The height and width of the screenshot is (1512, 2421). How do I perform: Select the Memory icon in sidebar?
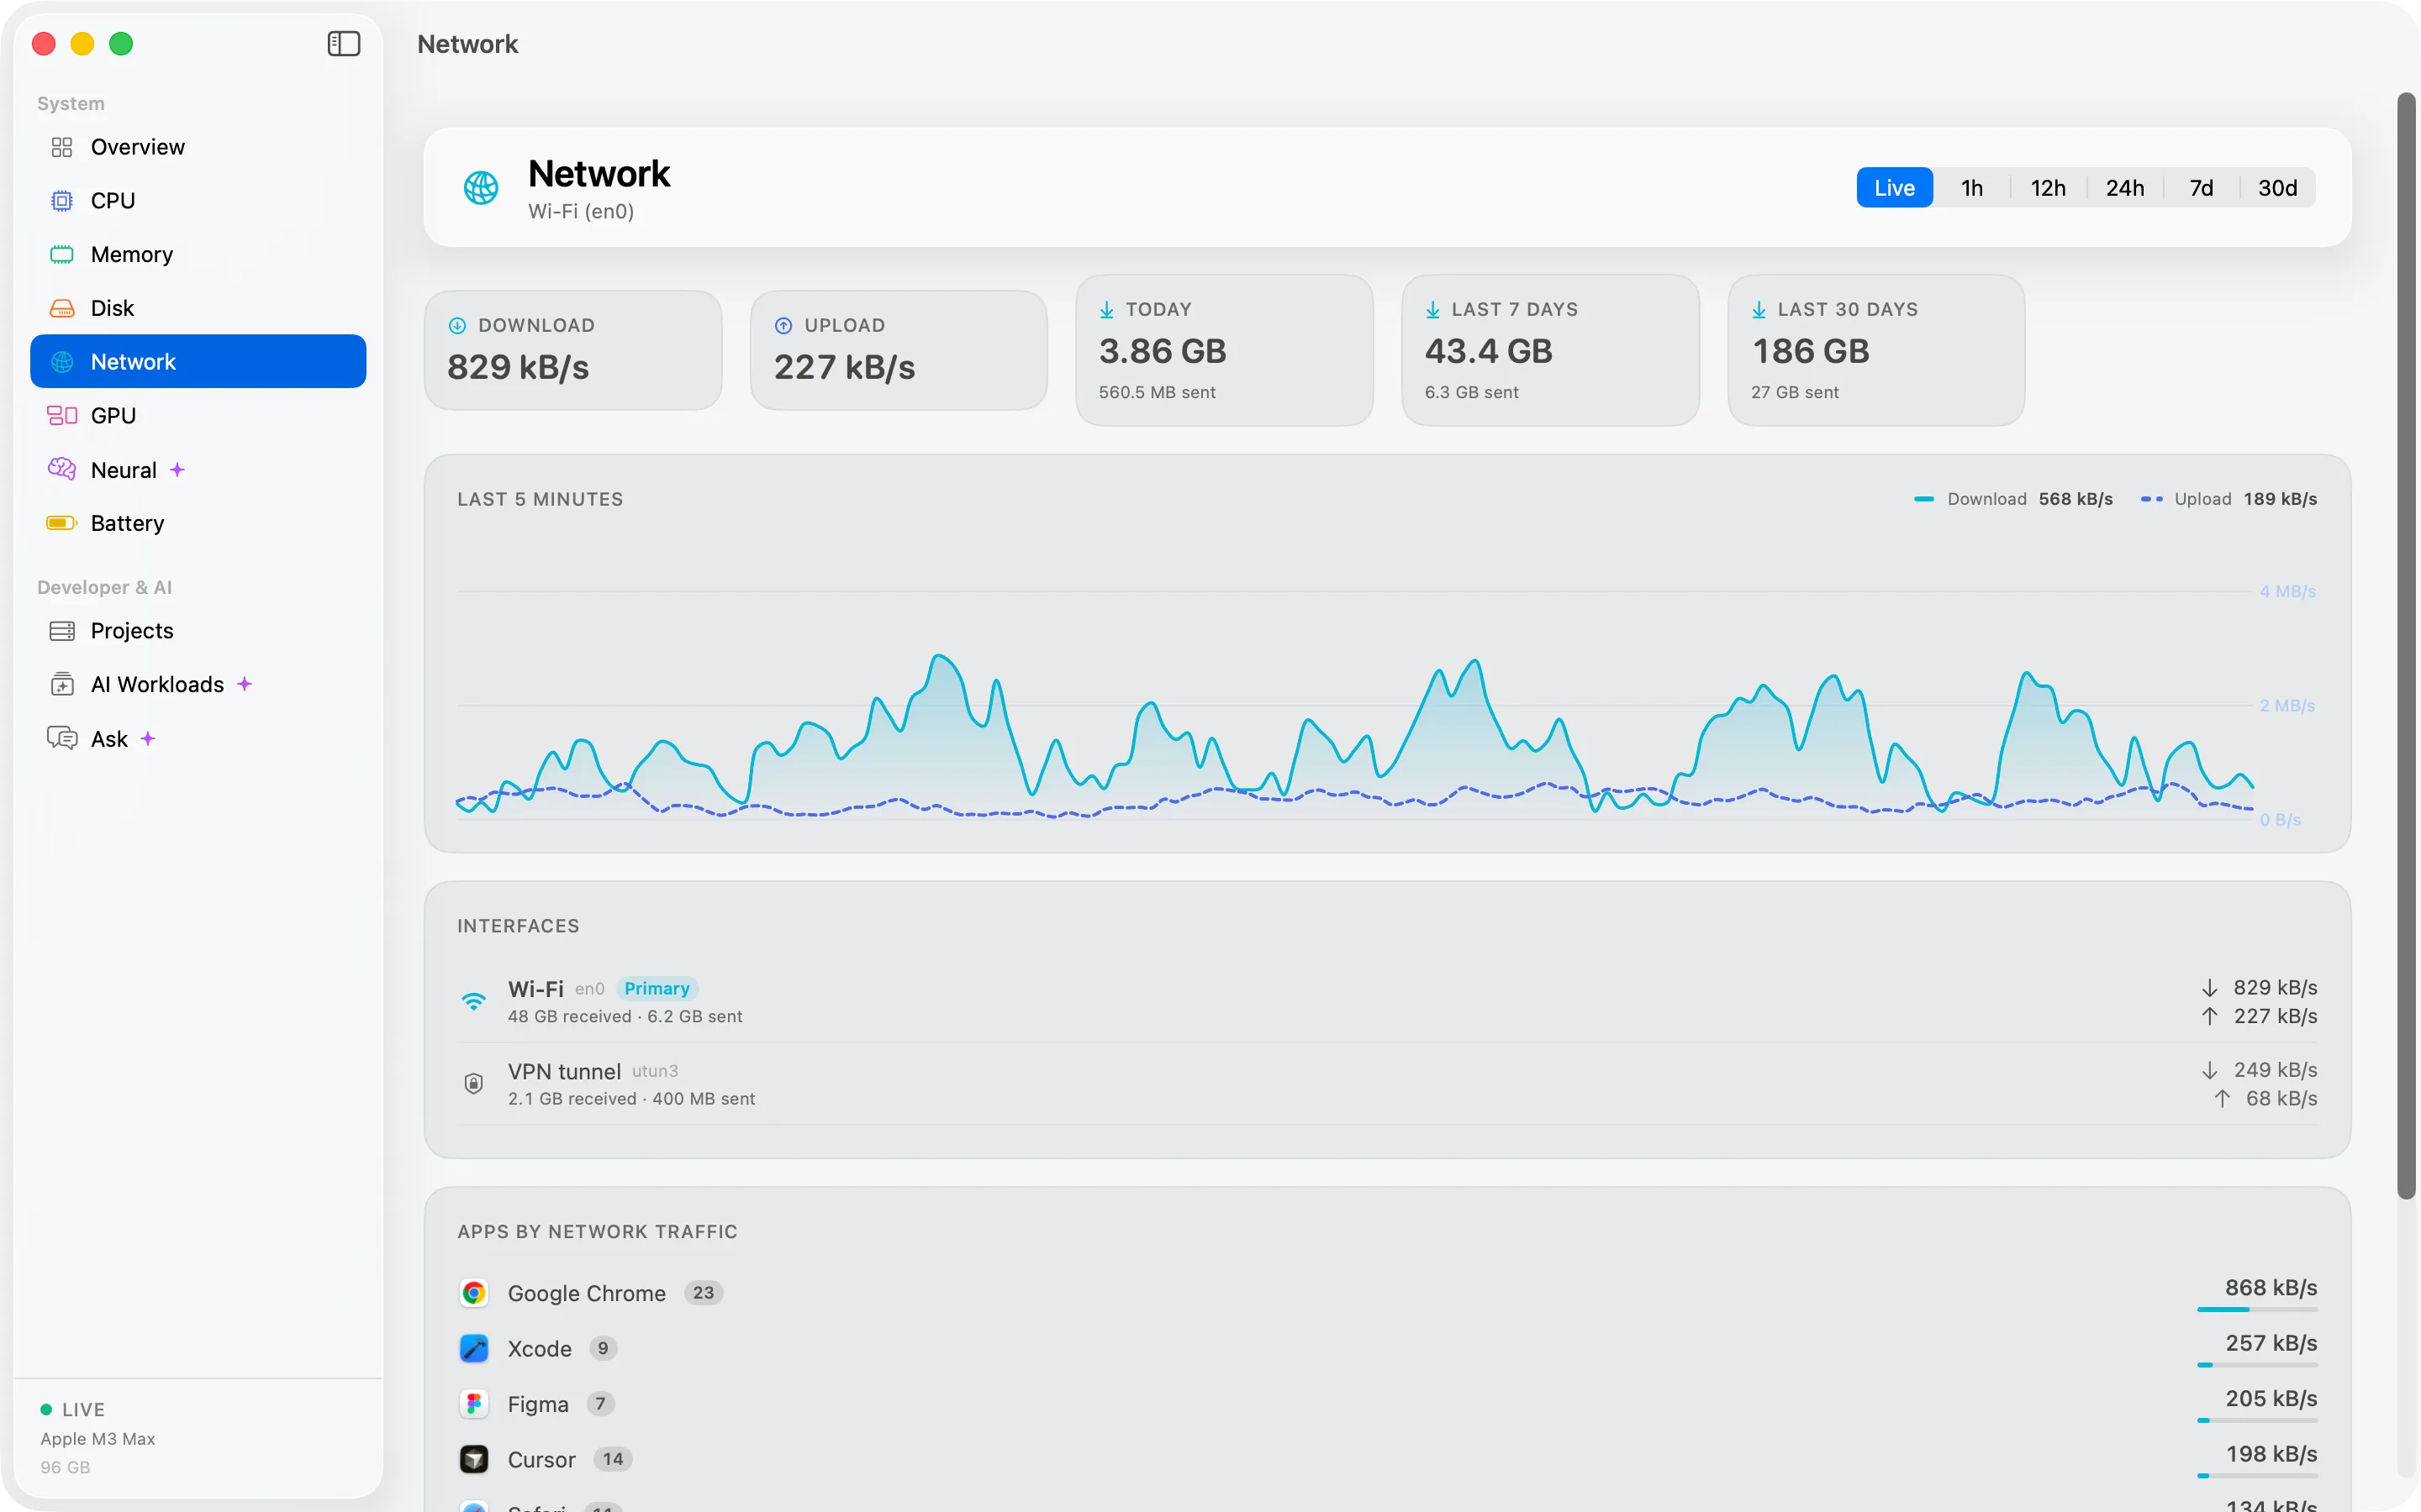click(x=62, y=255)
